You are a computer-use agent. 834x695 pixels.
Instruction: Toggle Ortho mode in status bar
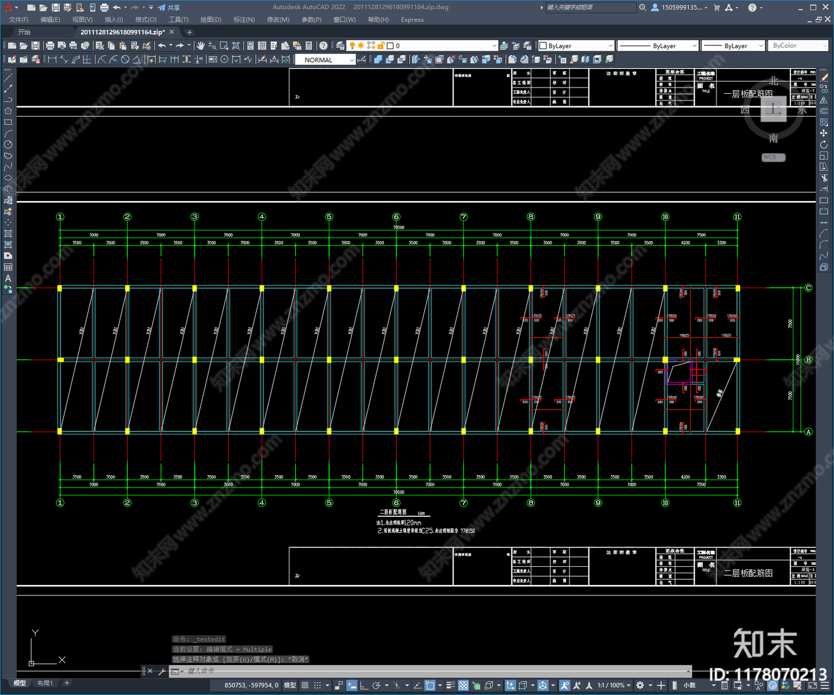364,685
